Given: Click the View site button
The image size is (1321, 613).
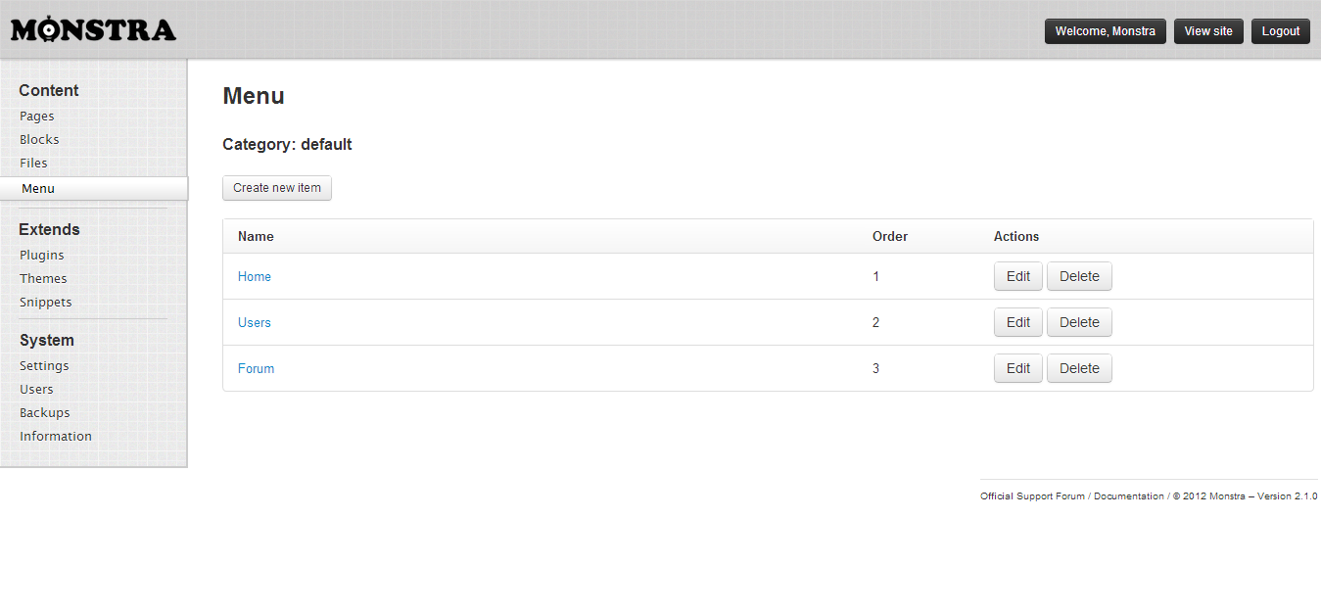Looking at the screenshot, I should (x=1208, y=31).
